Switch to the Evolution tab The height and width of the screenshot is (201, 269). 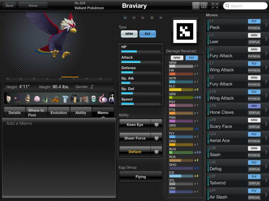[59, 112]
